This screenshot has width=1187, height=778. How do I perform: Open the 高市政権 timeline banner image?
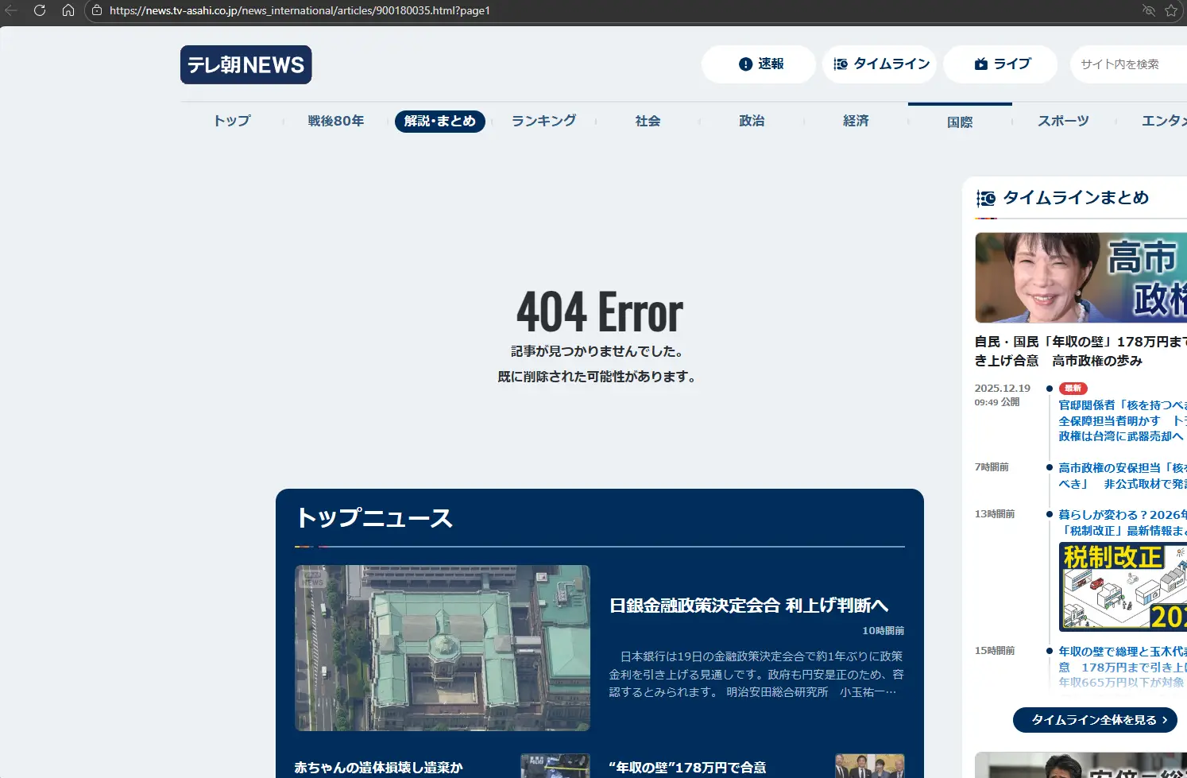(1081, 278)
